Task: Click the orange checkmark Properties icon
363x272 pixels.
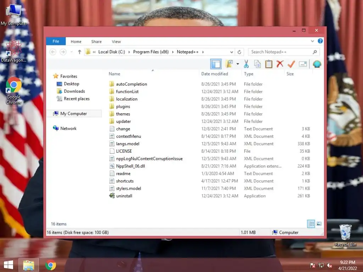Action: click(x=291, y=64)
